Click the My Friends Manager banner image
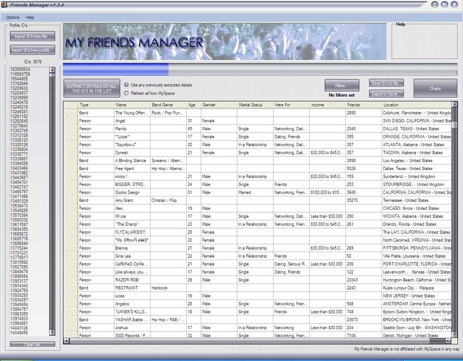The height and width of the screenshot is (361, 463). click(225, 42)
